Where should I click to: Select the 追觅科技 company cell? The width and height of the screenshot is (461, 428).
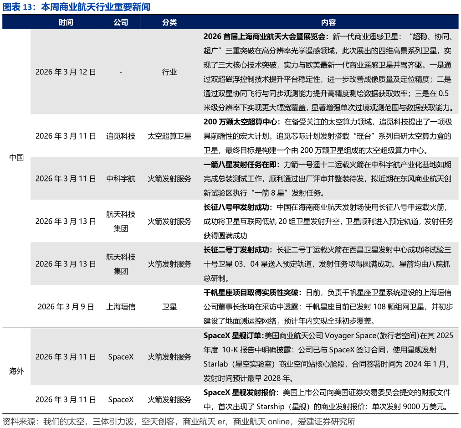coord(121,136)
